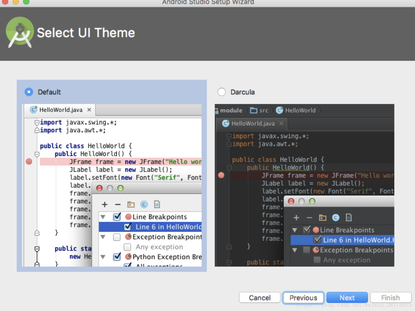The width and height of the screenshot is (415, 311).
Task: Collapse Exception Breakpoints tree in Darcula preview
Action: 295,250
